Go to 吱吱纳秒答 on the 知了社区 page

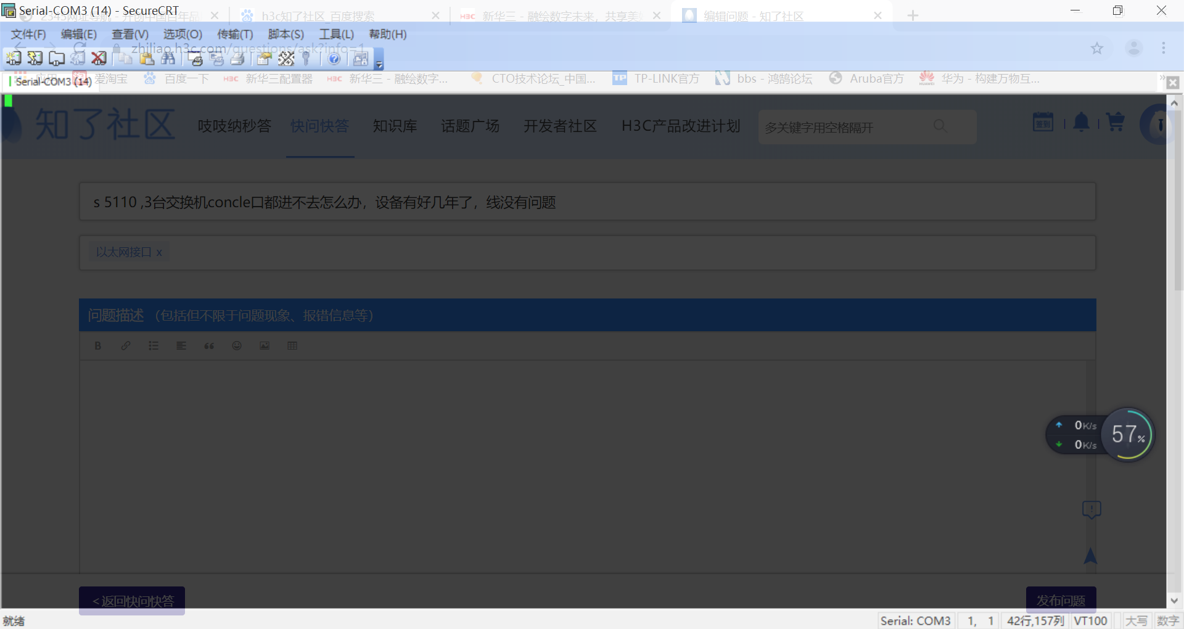(234, 126)
